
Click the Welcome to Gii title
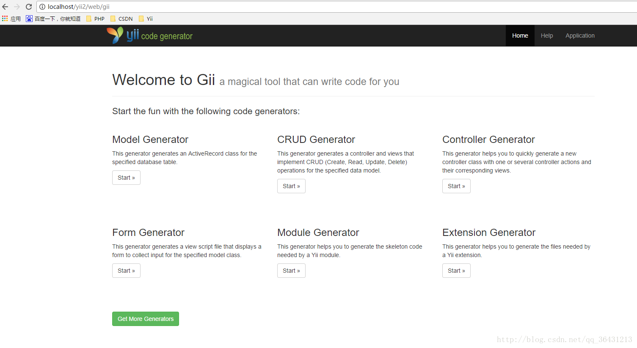pyautogui.click(x=164, y=80)
